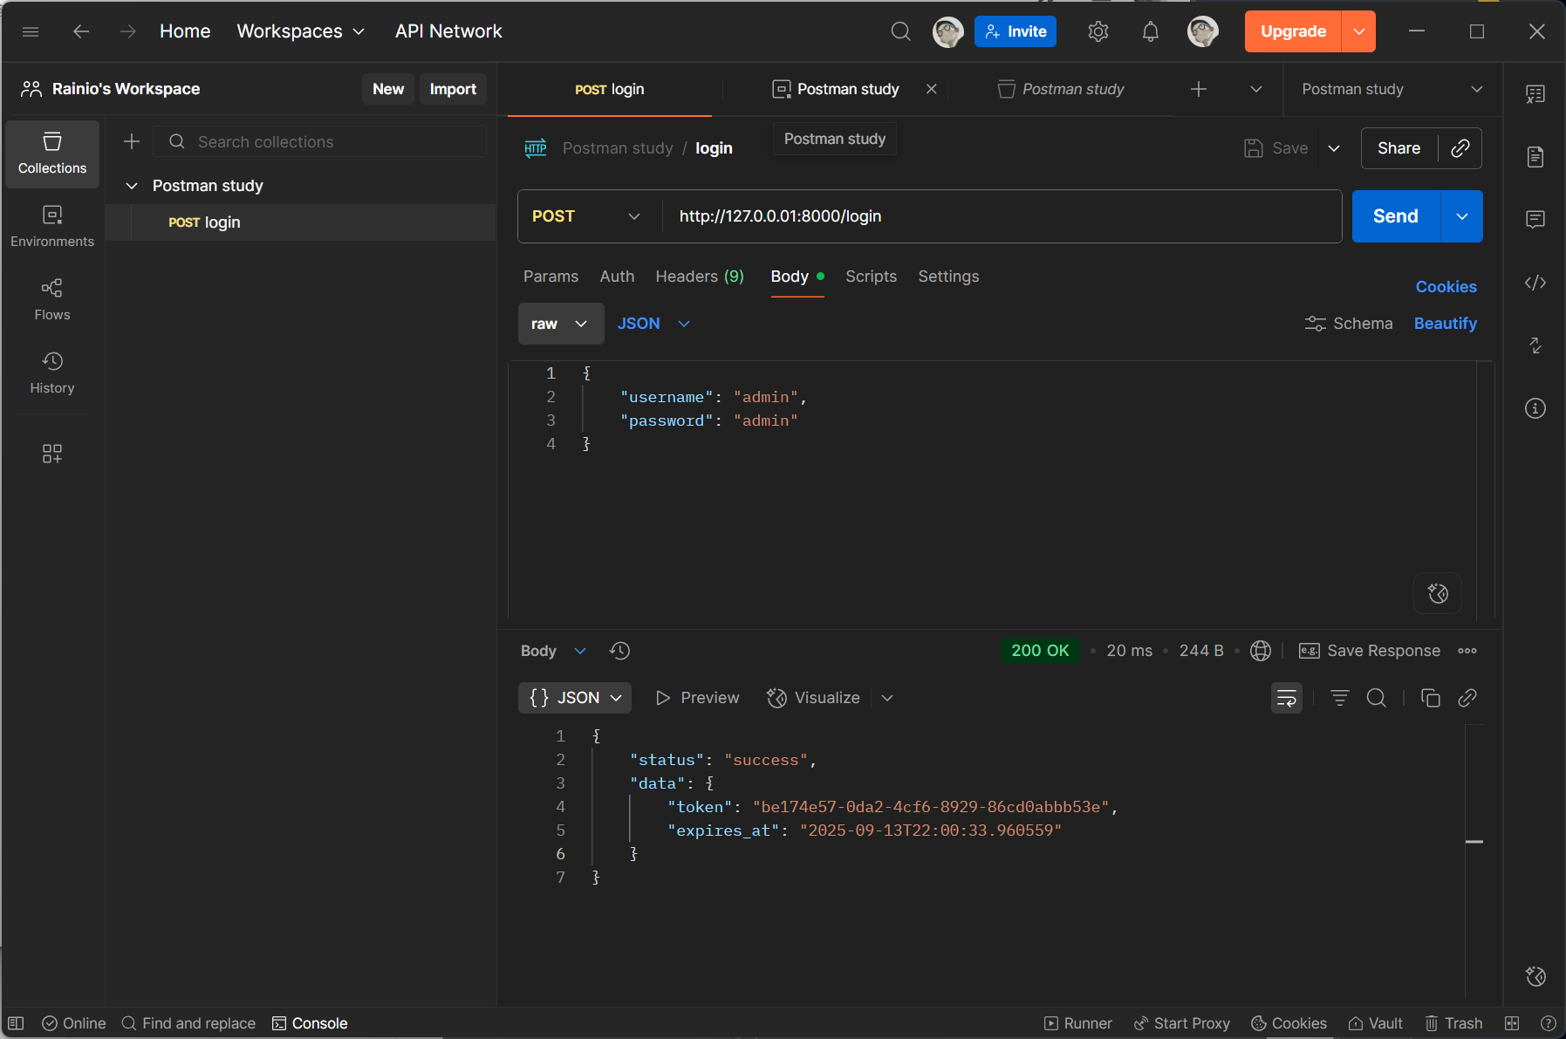Close the Postman study tab
The width and height of the screenshot is (1566, 1039).
(x=932, y=89)
